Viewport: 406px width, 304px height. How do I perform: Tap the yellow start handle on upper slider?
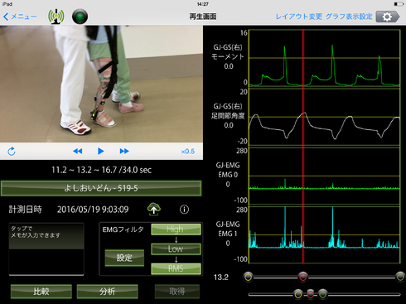pos(248,277)
